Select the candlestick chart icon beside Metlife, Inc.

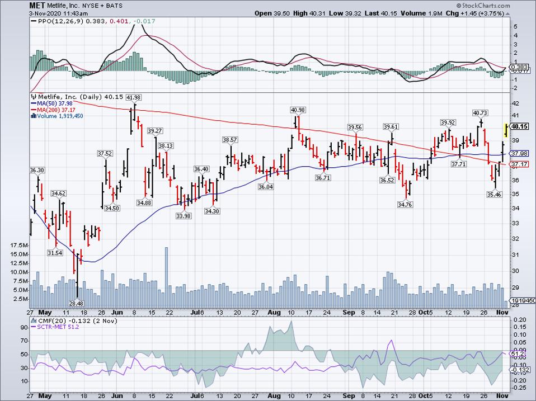(x=33, y=97)
